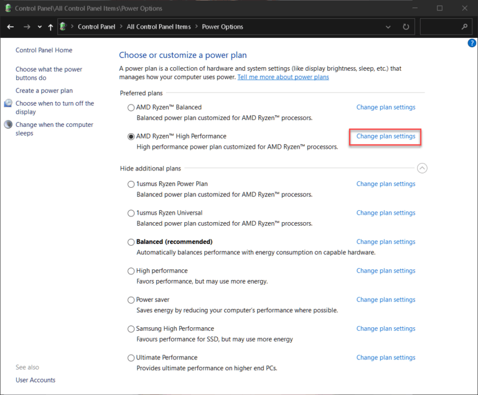The width and height of the screenshot is (478, 395).
Task: Select the Power saver plan radio button
Action: 131,300
